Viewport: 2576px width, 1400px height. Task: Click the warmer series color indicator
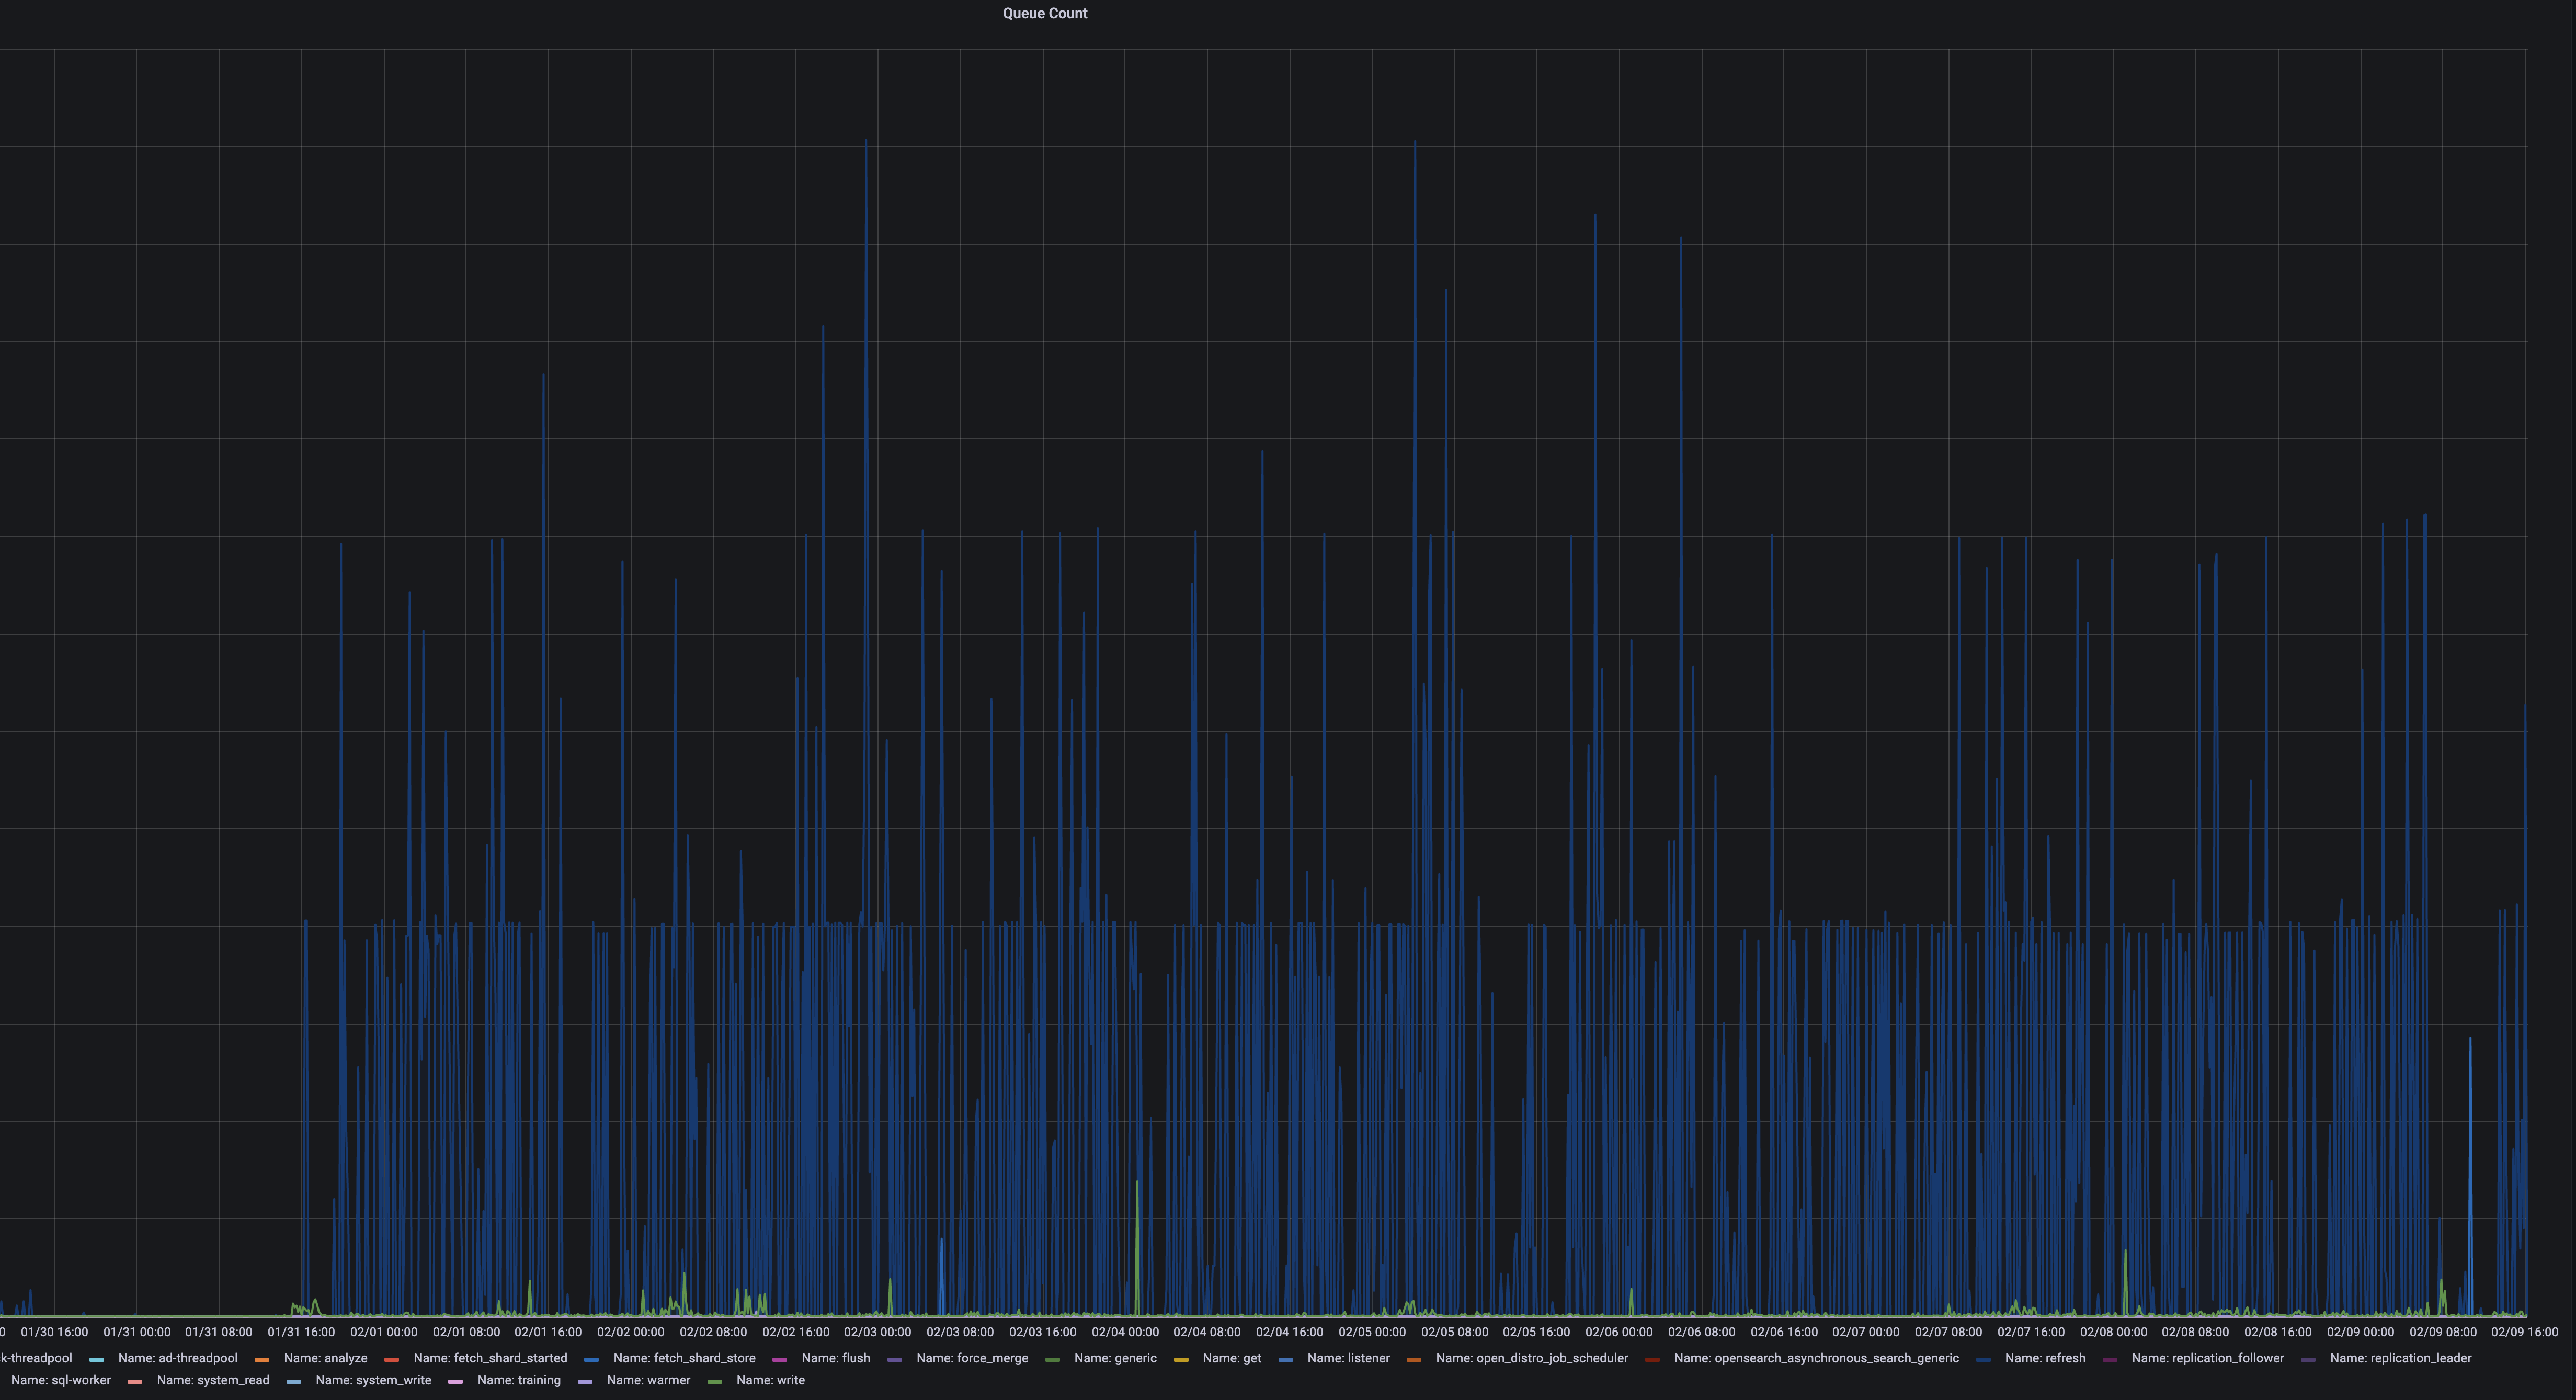click(x=585, y=1380)
